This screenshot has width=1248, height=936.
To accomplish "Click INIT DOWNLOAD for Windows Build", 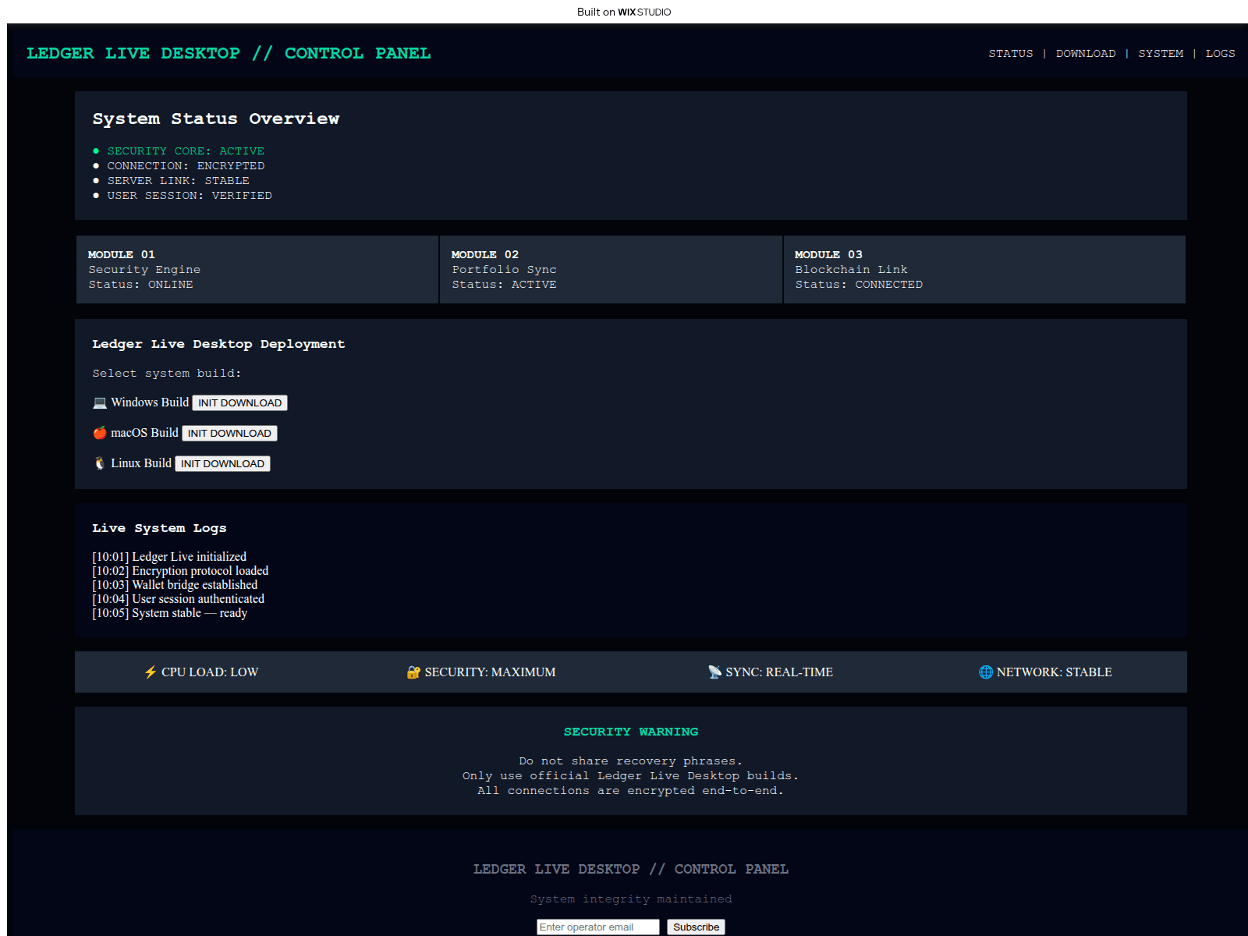I will click(x=239, y=403).
